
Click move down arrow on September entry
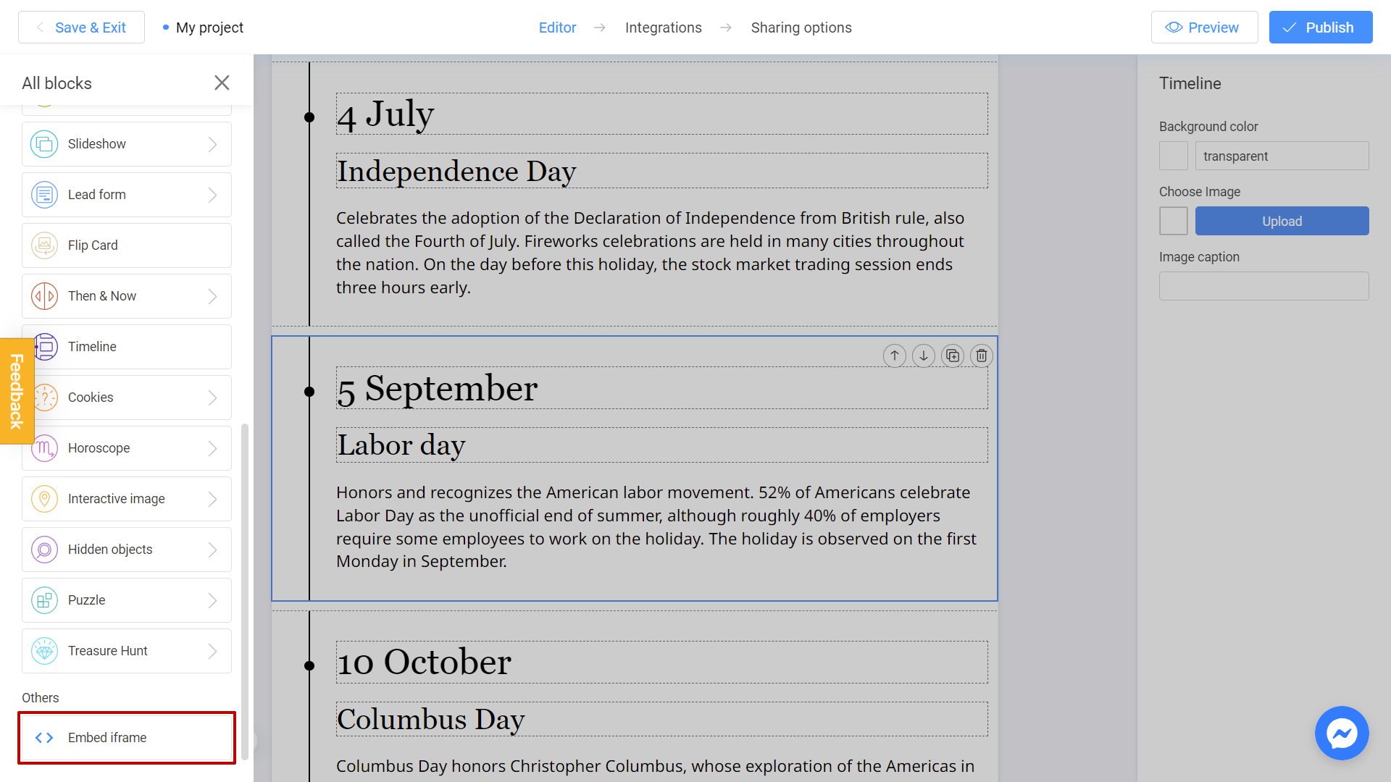click(923, 356)
